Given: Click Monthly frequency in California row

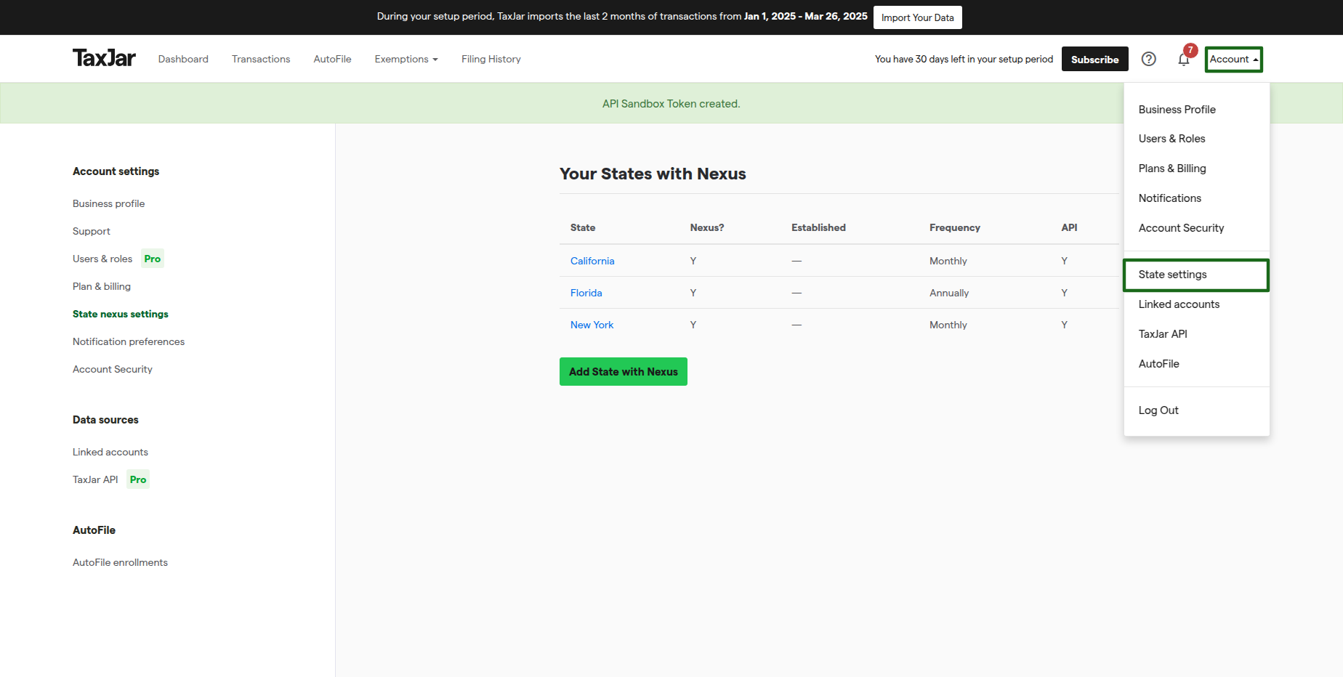Looking at the screenshot, I should [948, 261].
